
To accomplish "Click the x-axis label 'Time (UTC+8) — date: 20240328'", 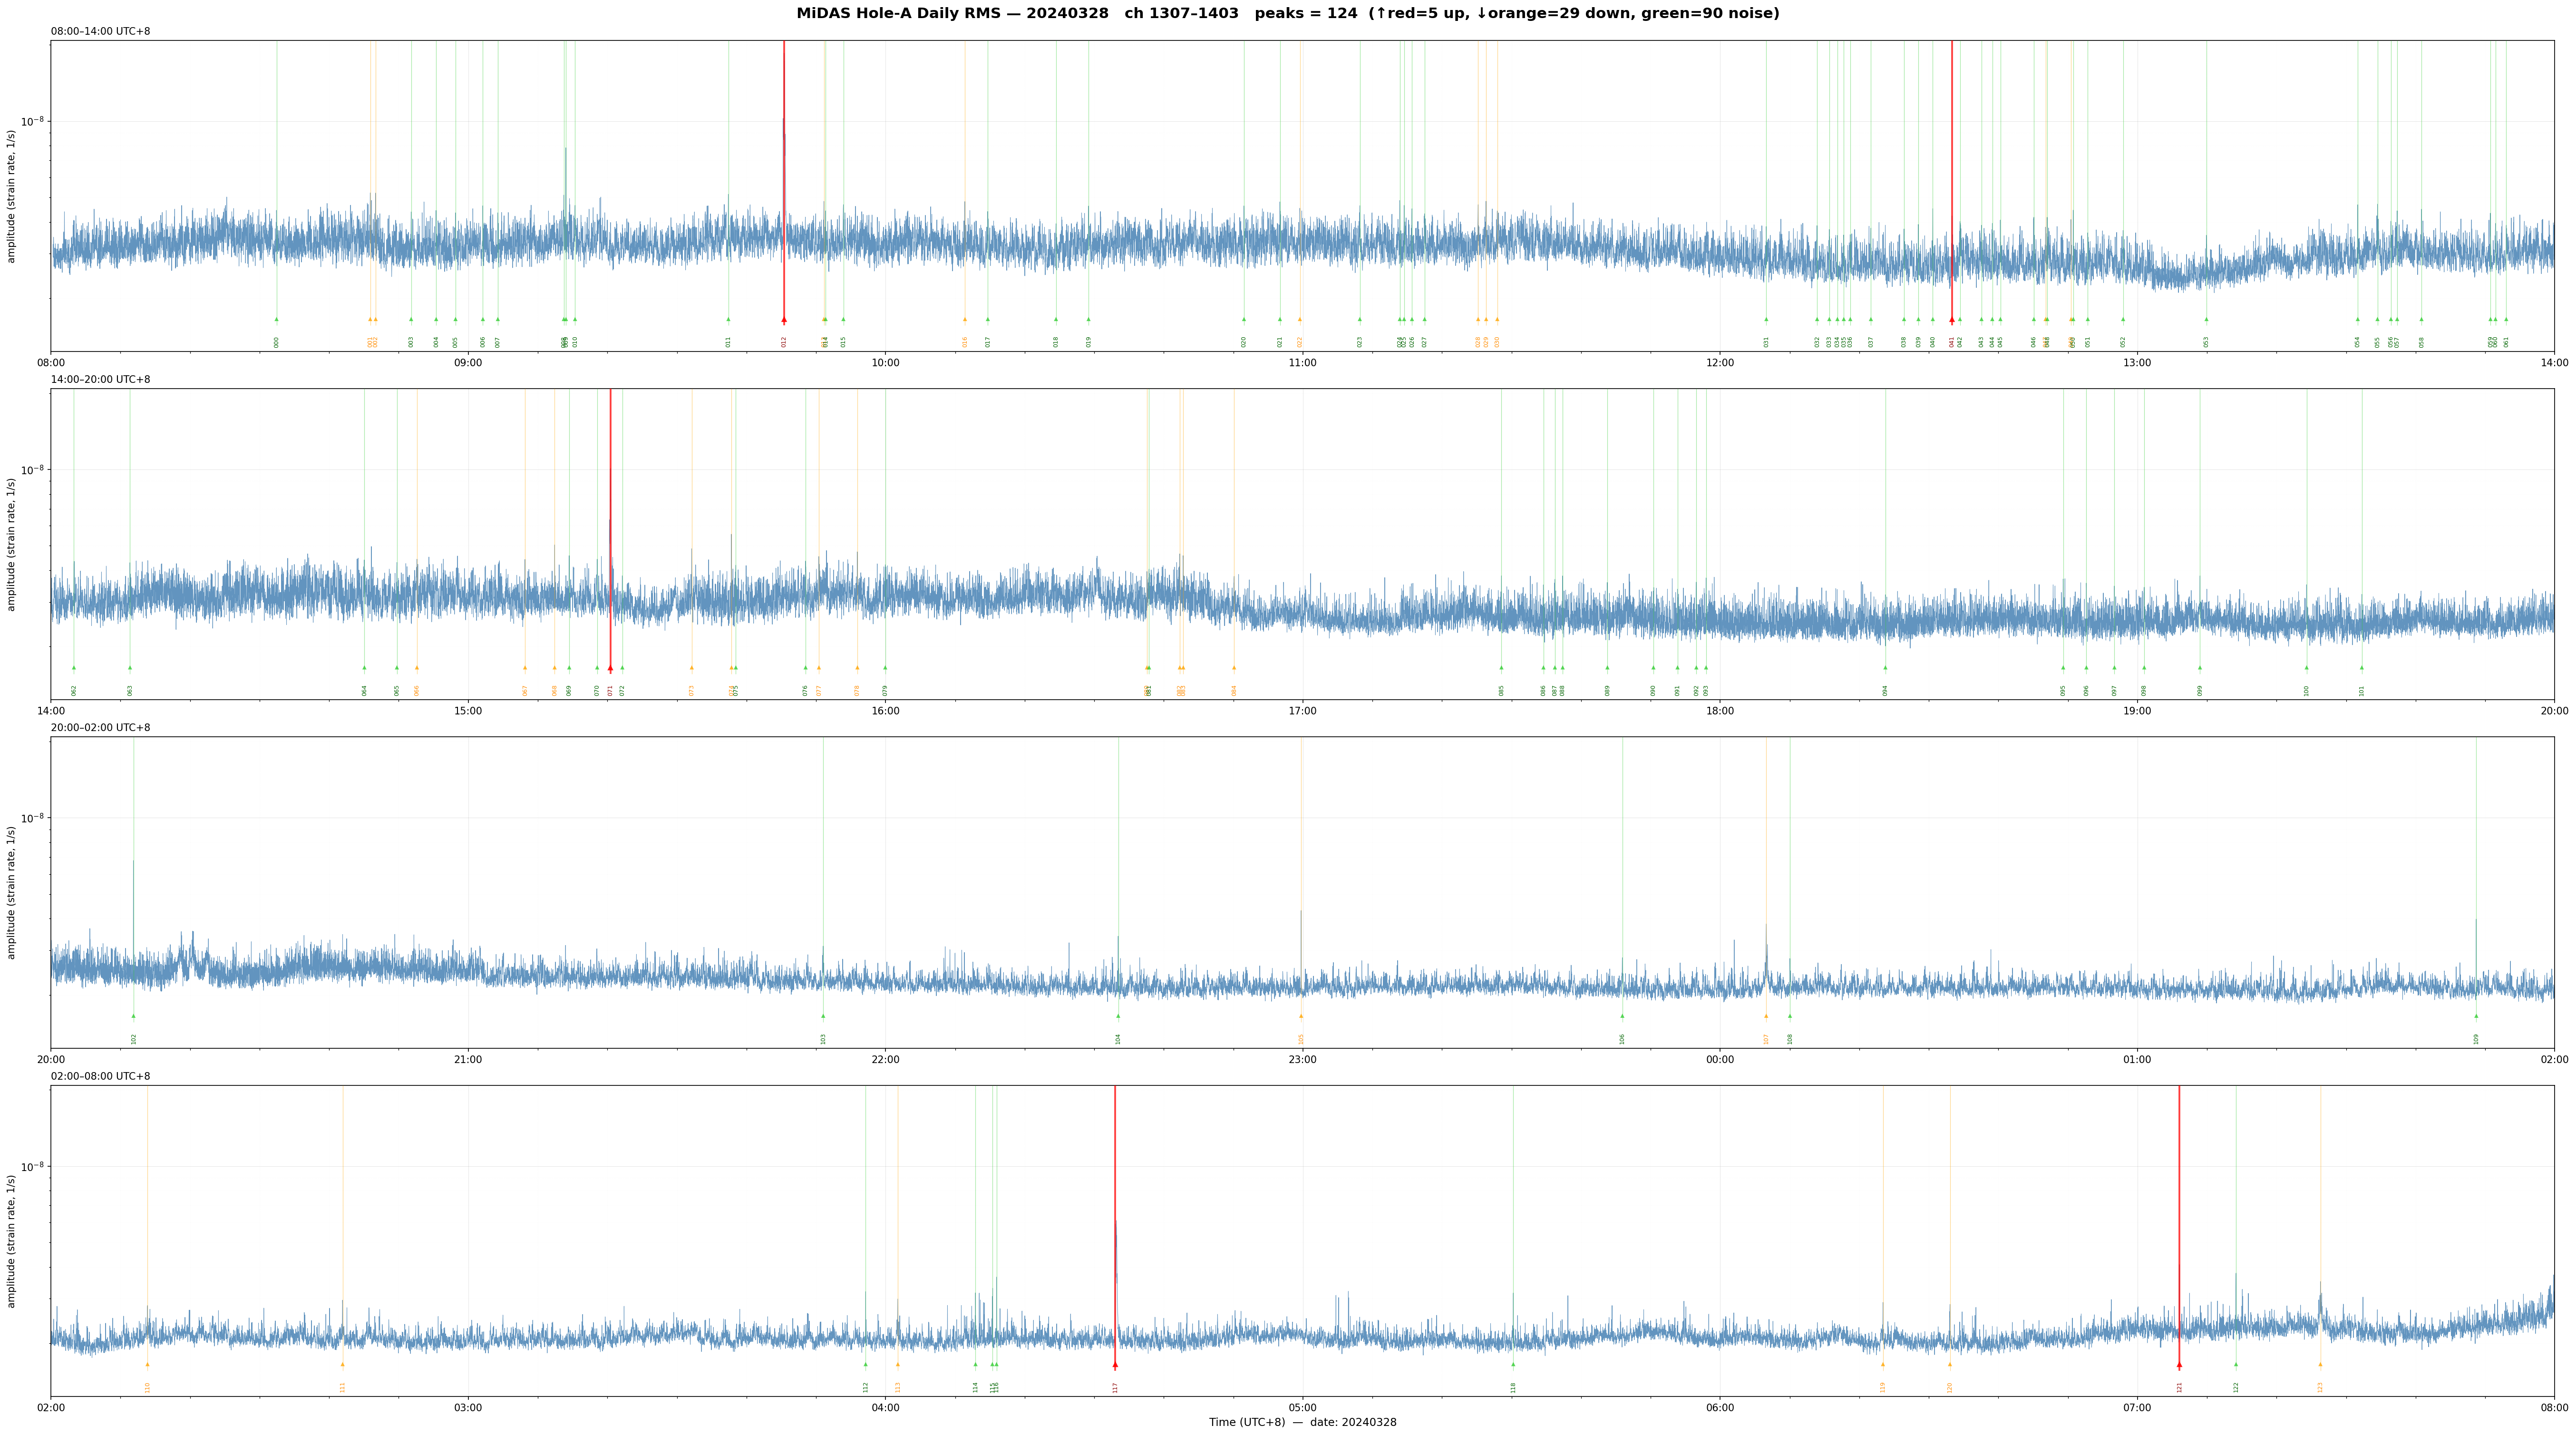I will tap(1302, 1422).
